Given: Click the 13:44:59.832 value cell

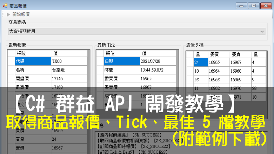Looking at the screenshot, I should click(158, 70).
